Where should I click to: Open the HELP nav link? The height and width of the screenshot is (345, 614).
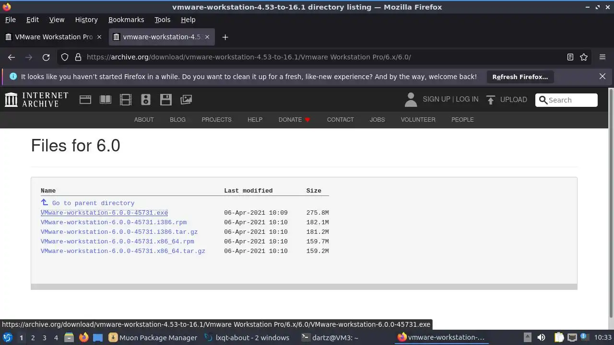pos(255,120)
